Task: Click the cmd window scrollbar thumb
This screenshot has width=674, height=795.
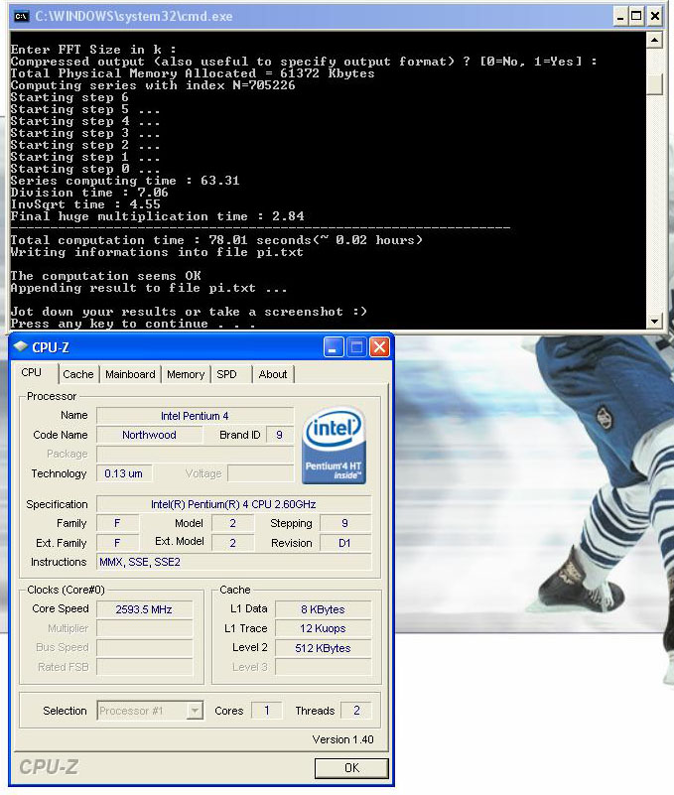Action: pos(655,84)
